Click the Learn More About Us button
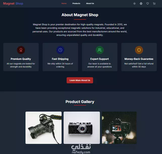Screen dimensions: 162x154 [80, 80]
